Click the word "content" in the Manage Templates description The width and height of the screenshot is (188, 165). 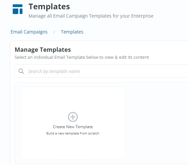coord(141,57)
